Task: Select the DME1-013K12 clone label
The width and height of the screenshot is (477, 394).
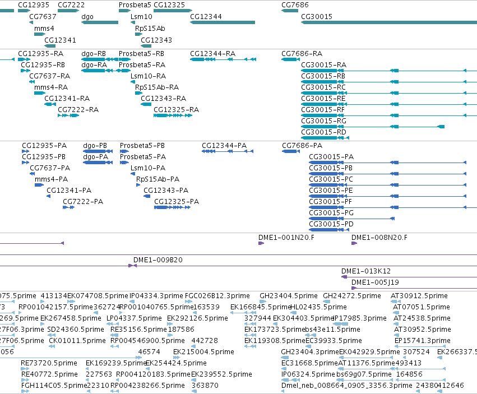Action: (x=365, y=271)
